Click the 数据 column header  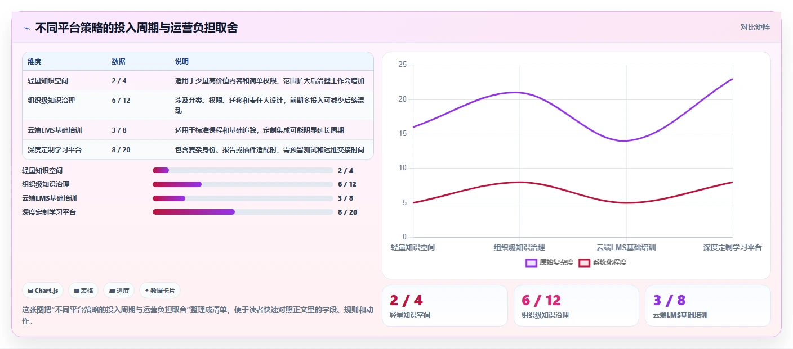click(118, 61)
